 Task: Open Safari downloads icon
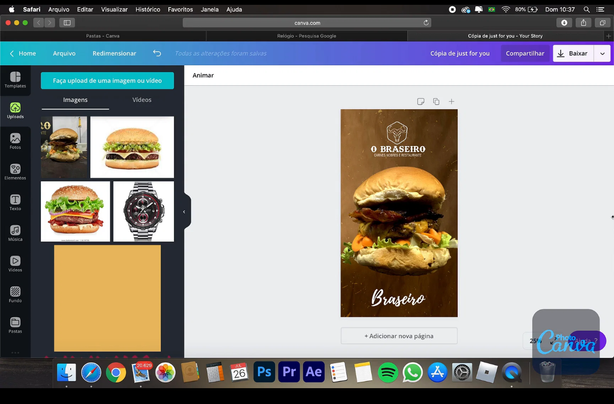pos(564,23)
